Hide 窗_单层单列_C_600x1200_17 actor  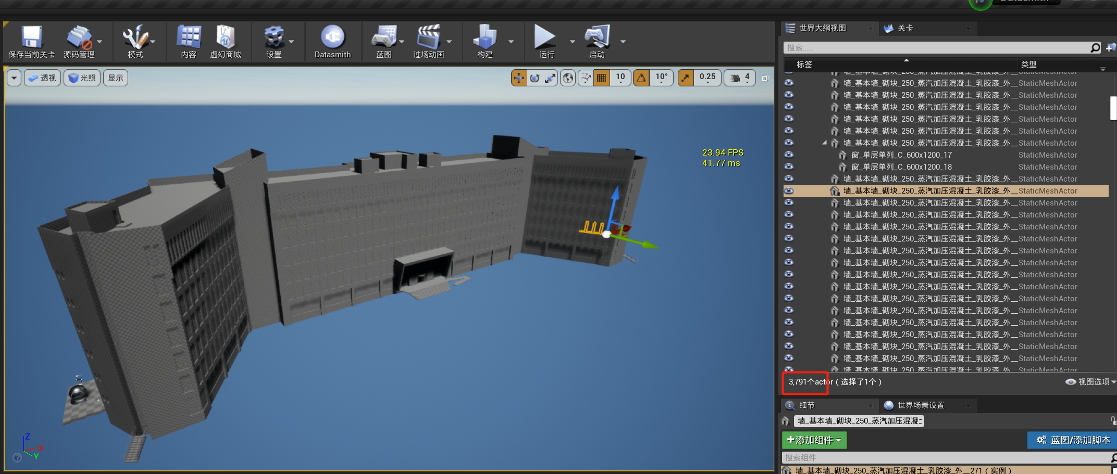tap(788, 155)
